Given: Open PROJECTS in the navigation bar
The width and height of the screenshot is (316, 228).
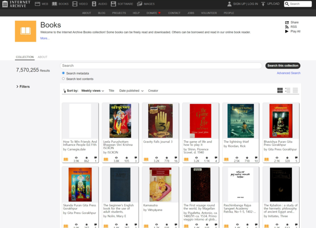Looking at the screenshot, I should [119, 13].
